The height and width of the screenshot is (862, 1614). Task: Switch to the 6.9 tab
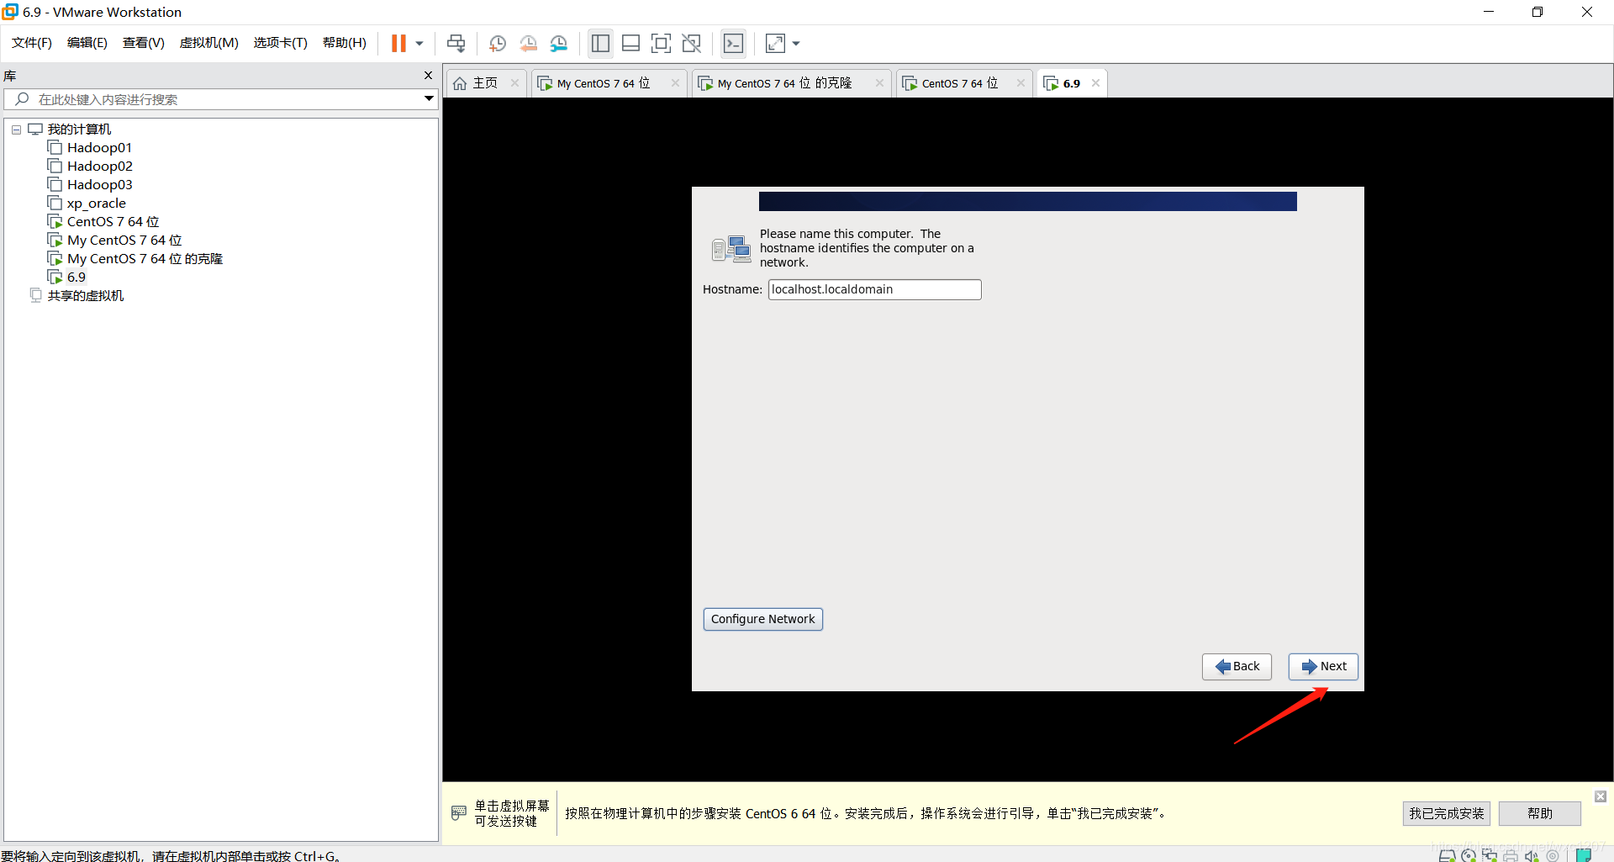coord(1063,83)
